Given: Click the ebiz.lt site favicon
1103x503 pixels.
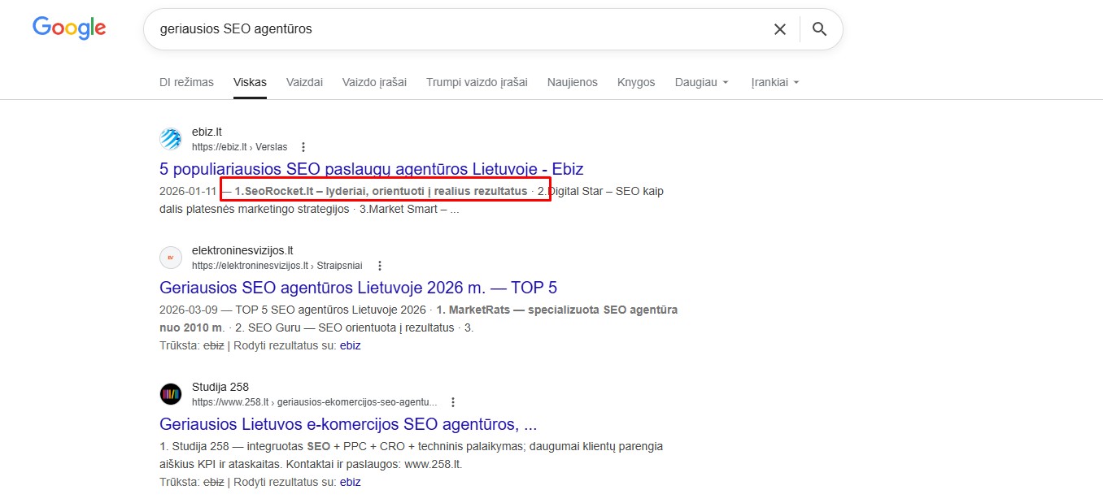Looking at the screenshot, I should point(170,138).
